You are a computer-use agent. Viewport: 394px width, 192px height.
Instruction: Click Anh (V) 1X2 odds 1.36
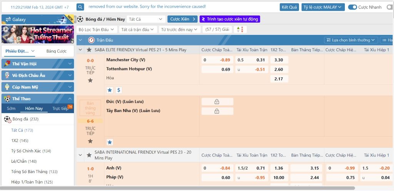coord(279,168)
